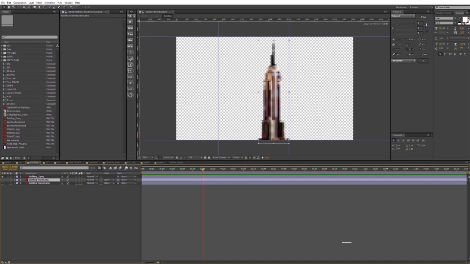Click the new composition icon in Project panel
The image size is (470, 264).
click(x=12, y=158)
